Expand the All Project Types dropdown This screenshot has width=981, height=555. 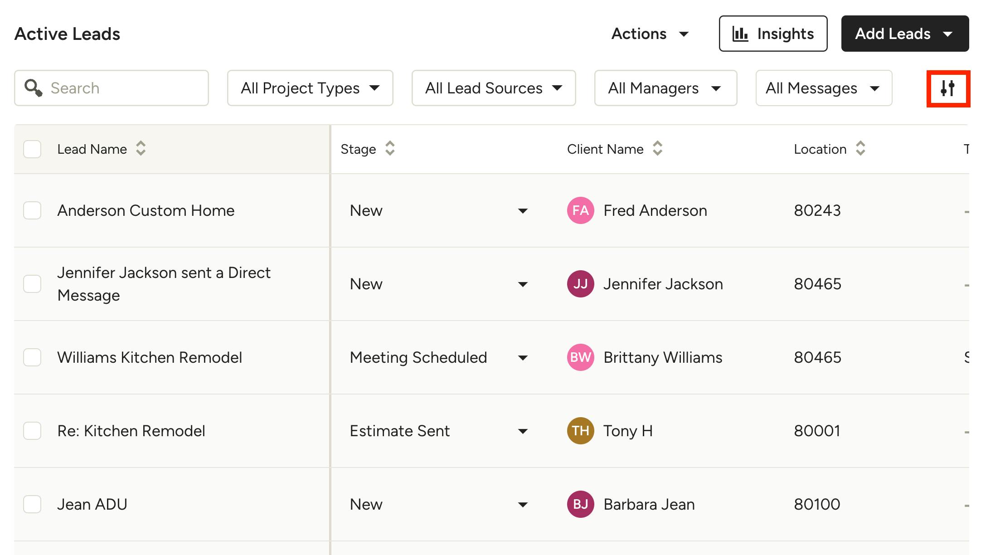coord(310,88)
